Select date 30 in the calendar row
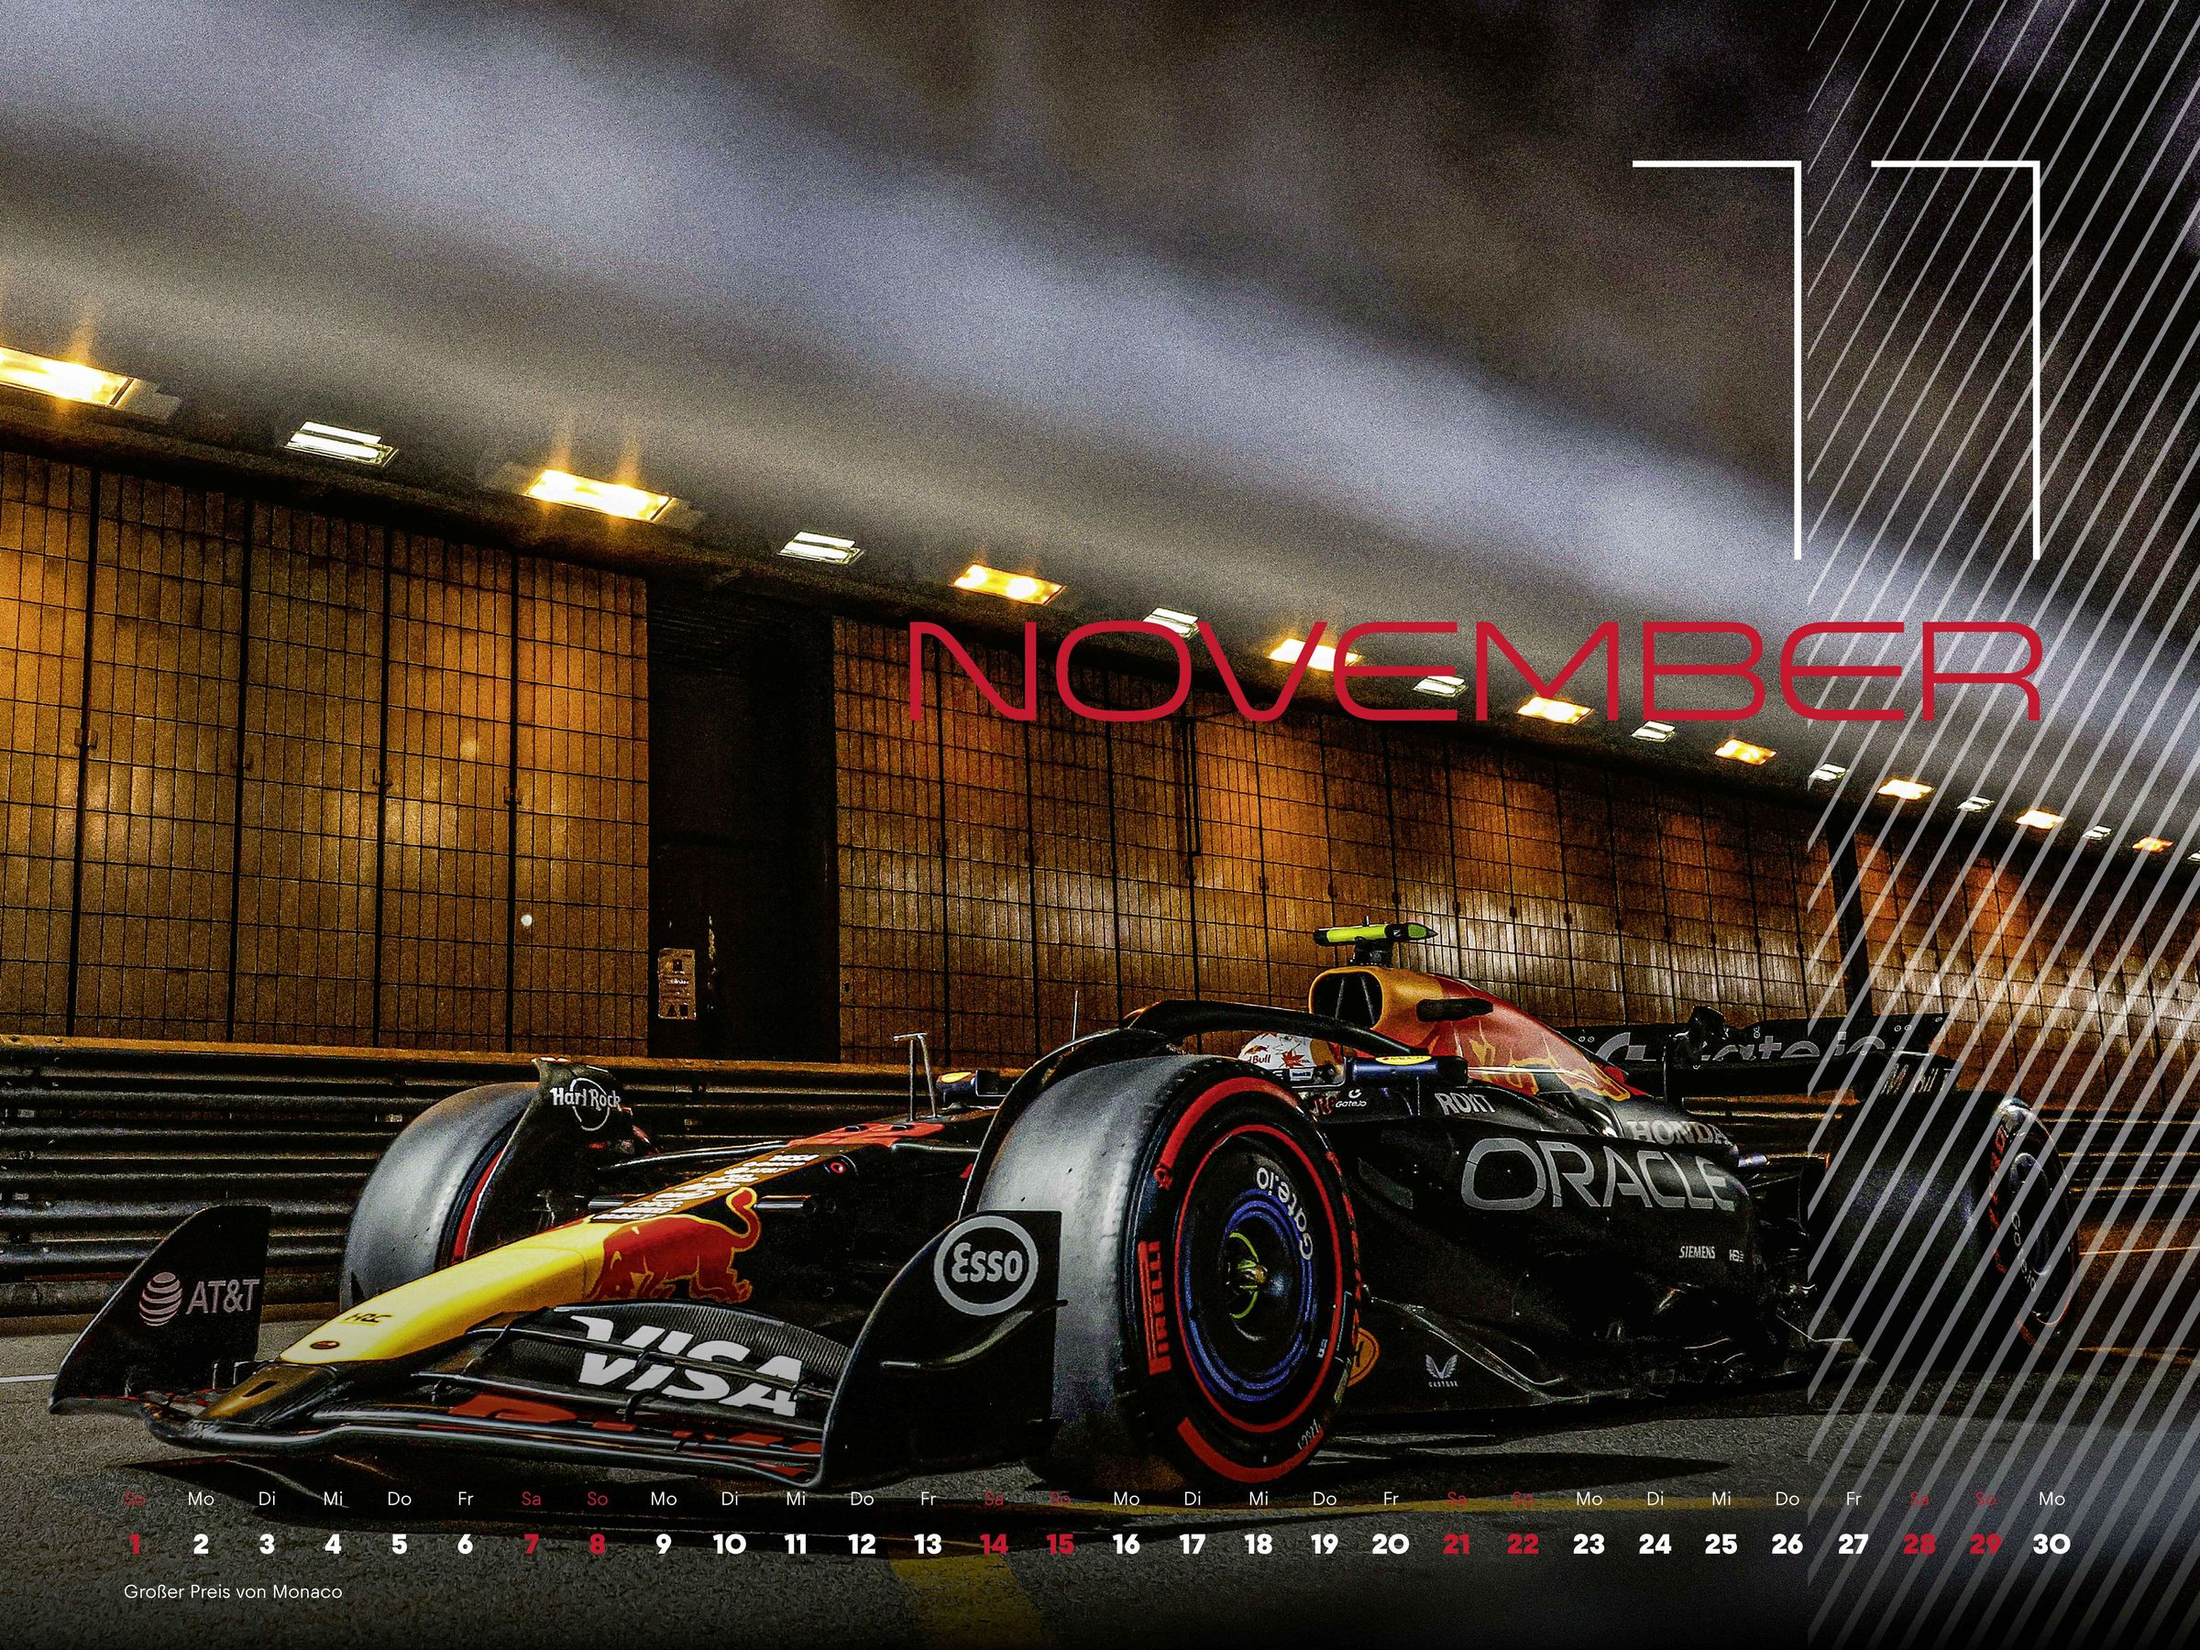 pos(2051,1545)
